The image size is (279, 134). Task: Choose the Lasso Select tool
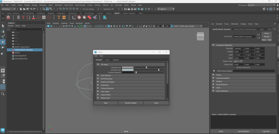3,31
